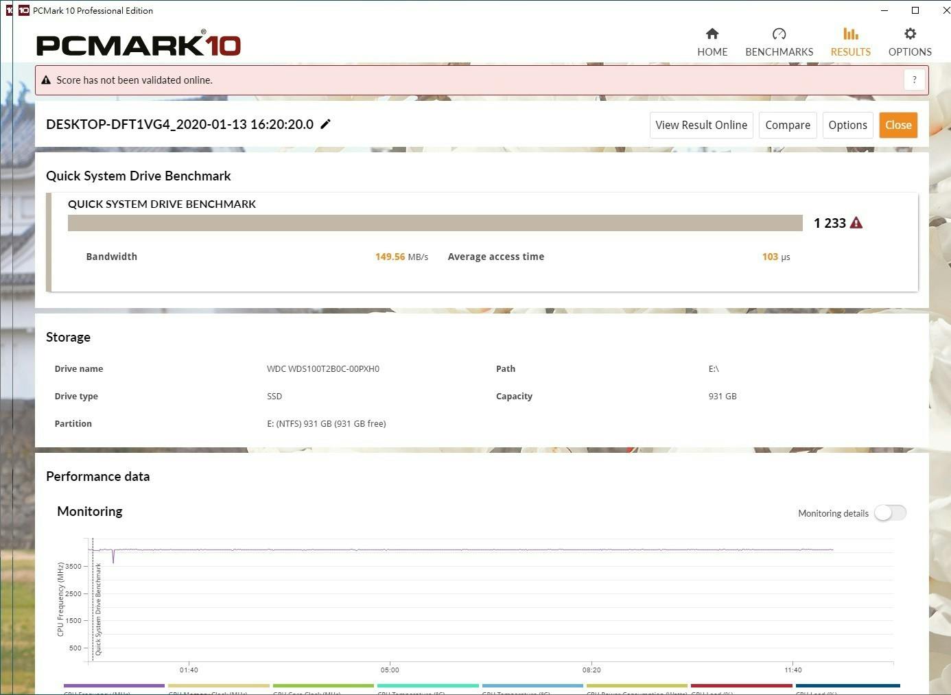The width and height of the screenshot is (951, 695).
Task: Select the light blue GPU Temperature legend bar
Action: 532,685
